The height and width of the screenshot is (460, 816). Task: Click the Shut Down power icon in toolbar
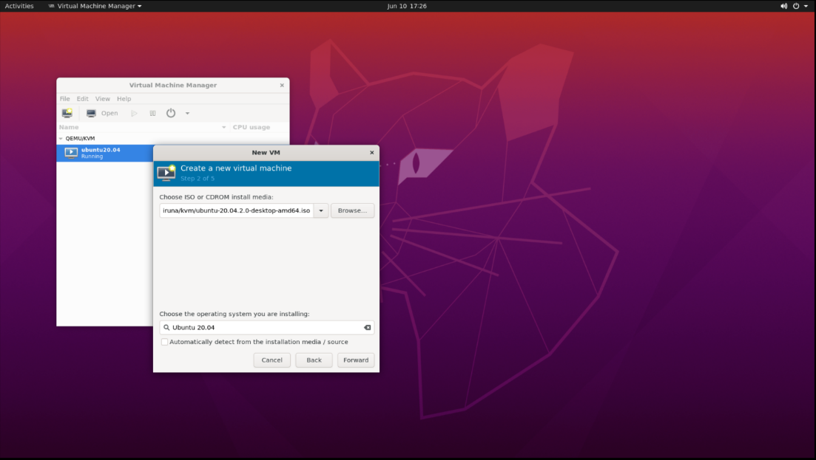[x=171, y=113]
